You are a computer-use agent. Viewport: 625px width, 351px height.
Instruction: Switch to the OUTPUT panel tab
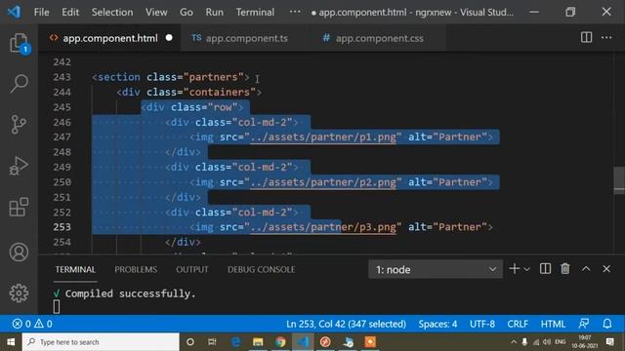(192, 269)
